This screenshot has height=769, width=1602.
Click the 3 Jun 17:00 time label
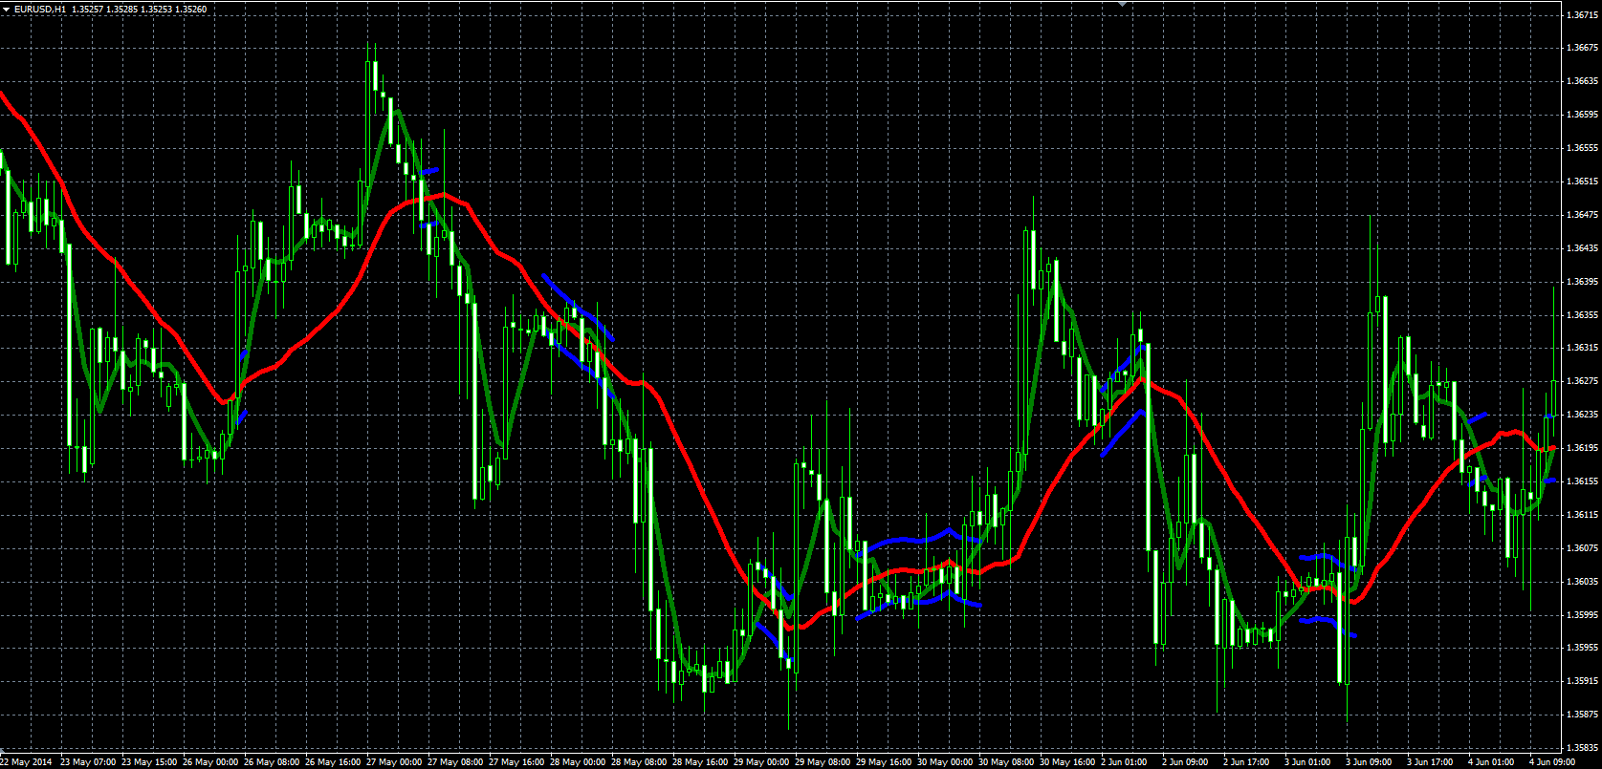1432,762
